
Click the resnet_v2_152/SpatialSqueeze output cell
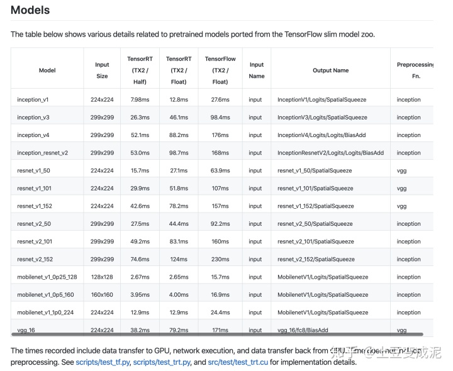click(x=316, y=259)
